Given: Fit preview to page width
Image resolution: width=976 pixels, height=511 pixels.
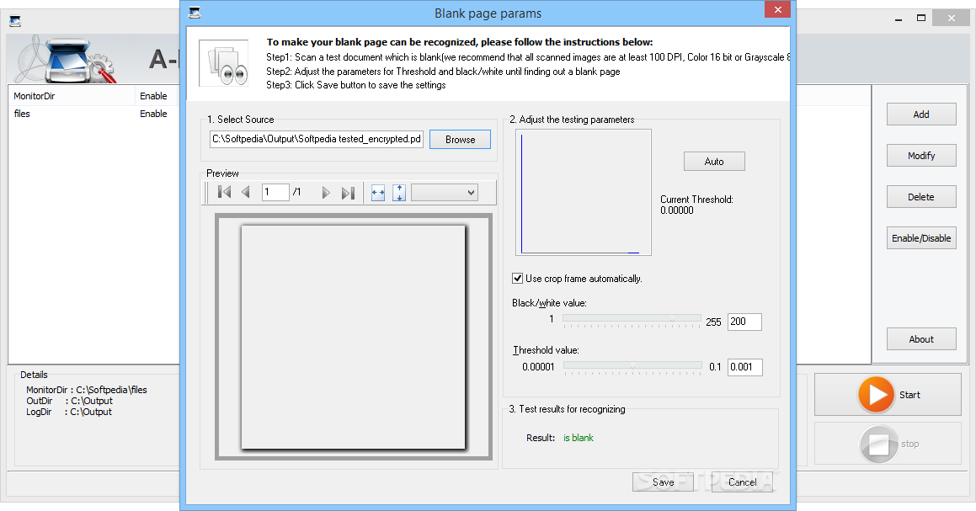Looking at the screenshot, I should tap(378, 193).
